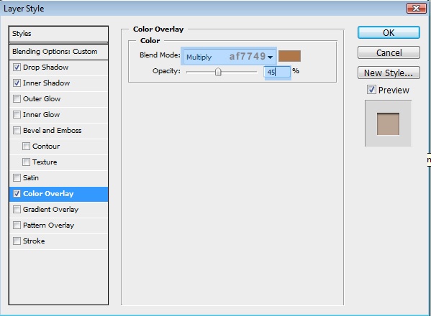
Task: Focus the Opacity percentage input field
Action: pos(277,72)
